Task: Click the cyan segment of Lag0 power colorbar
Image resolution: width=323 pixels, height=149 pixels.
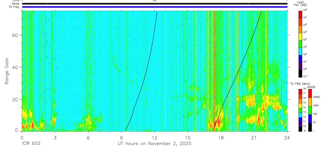Action: 300,51
